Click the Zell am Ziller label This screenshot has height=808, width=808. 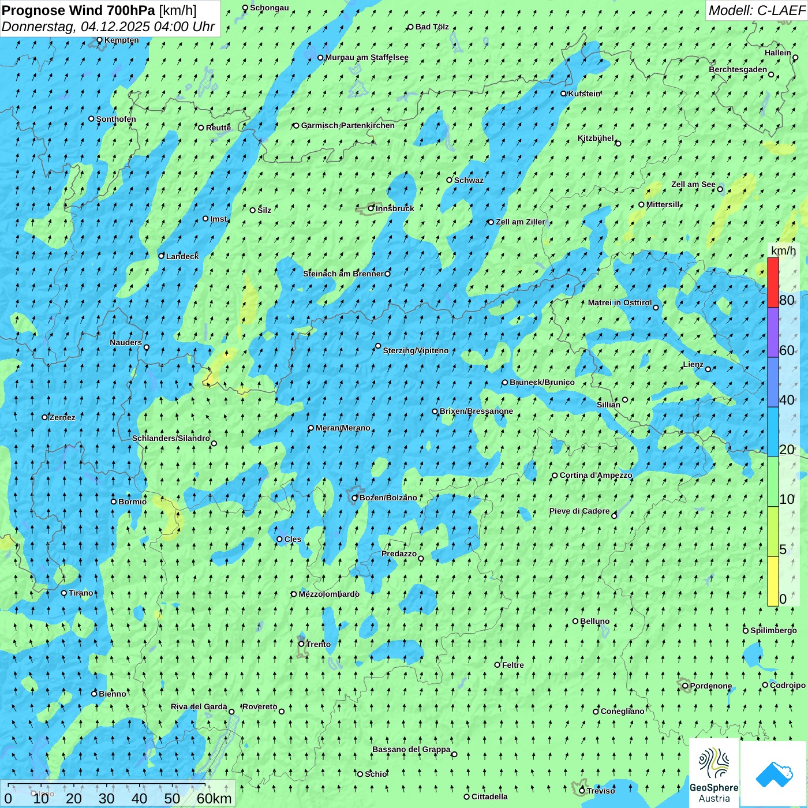click(x=520, y=222)
